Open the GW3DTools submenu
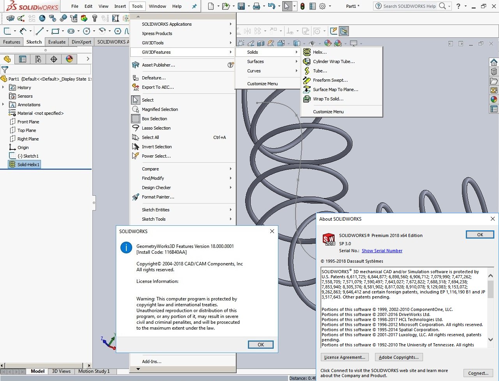This screenshot has height=381, width=499. point(182,43)
